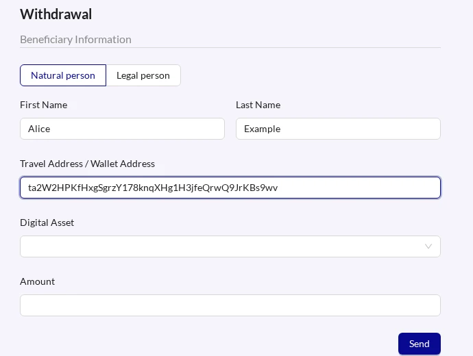Click the First Name label
This screenshot has height=356, width=473.
click(44, 105)
